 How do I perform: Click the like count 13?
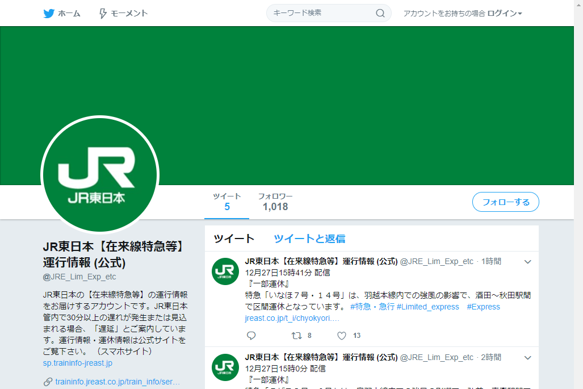(356, 336)
